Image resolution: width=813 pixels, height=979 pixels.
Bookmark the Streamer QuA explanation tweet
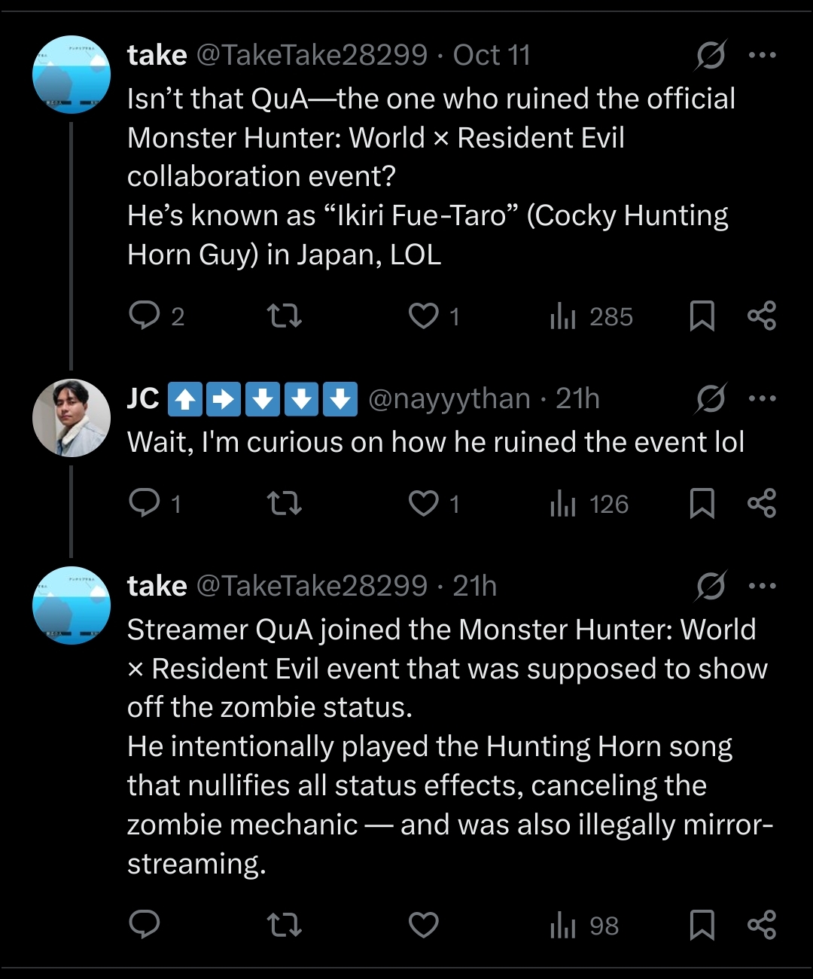click(702, 925)
